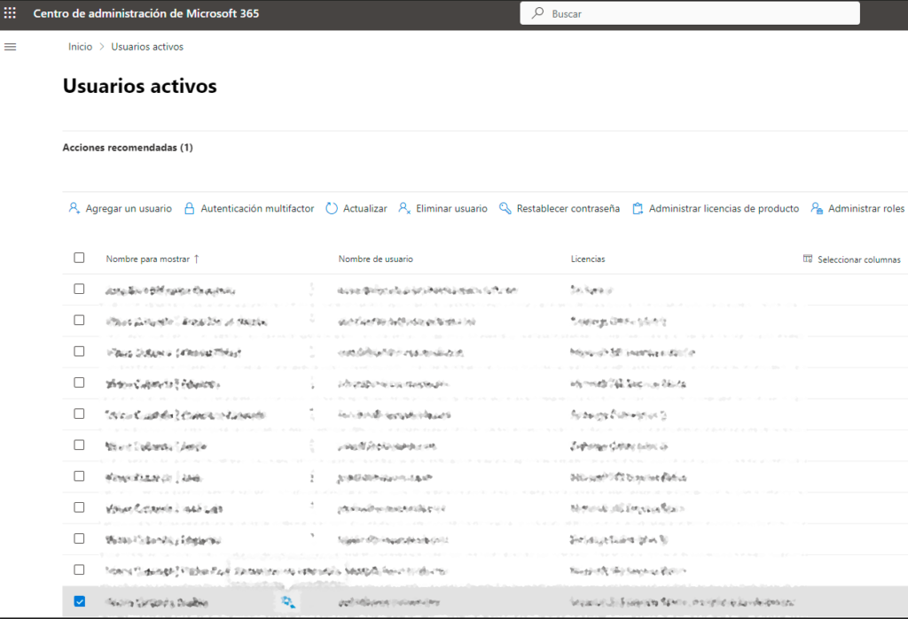This screenshot has width=908, height=619.
Task: Uncheck the selected last row checkbox
Action: click(79, 601)
